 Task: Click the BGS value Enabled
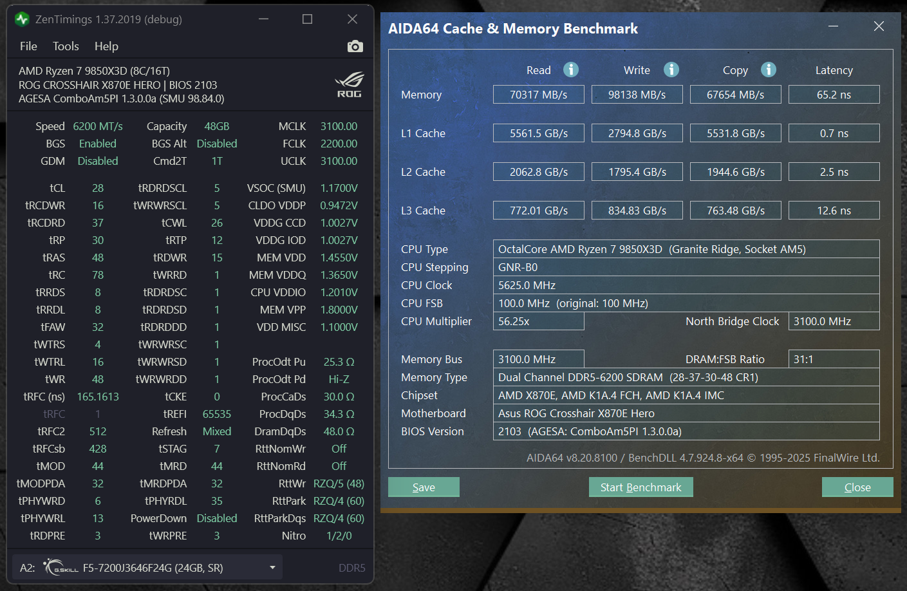pyautogui.click(x=98, y=144)
